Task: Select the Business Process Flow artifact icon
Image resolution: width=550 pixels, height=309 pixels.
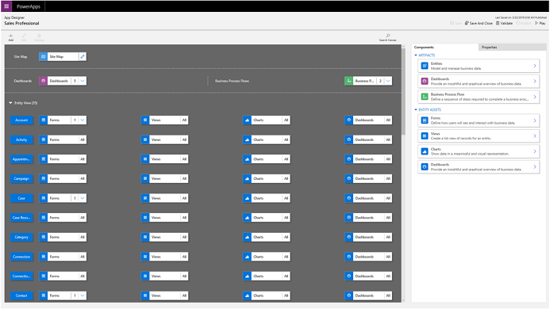Action: pos(425,97)
